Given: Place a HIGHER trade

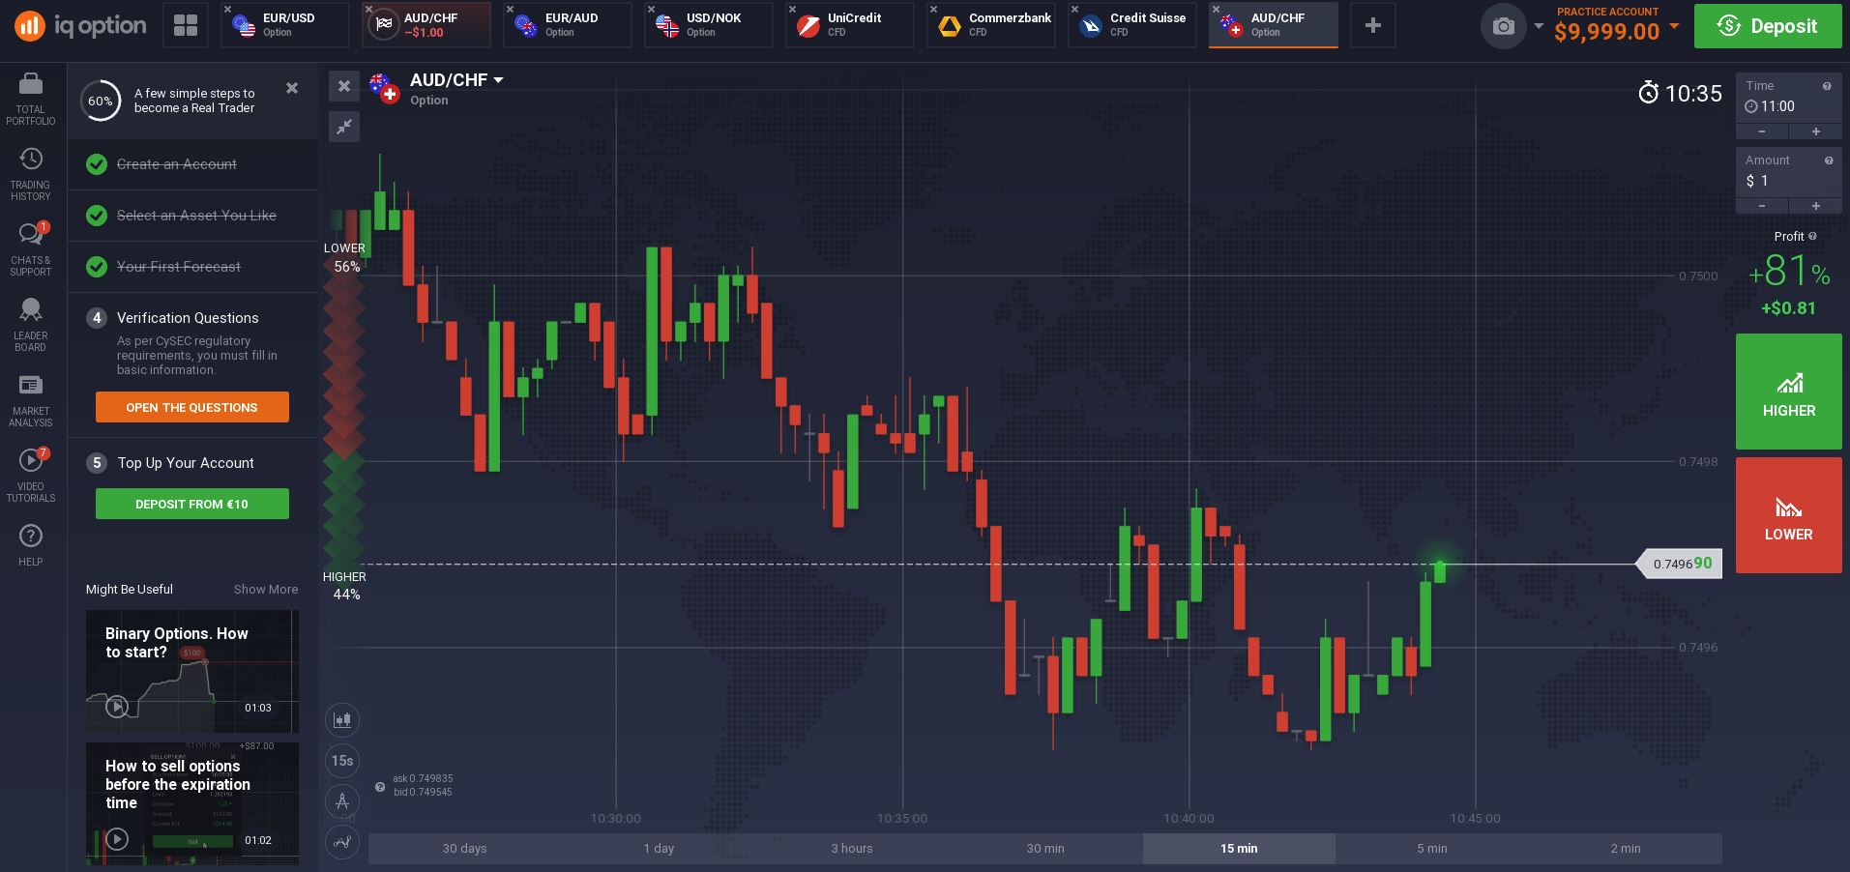Looking at the screenshot, I should [x=1789, y=392].
